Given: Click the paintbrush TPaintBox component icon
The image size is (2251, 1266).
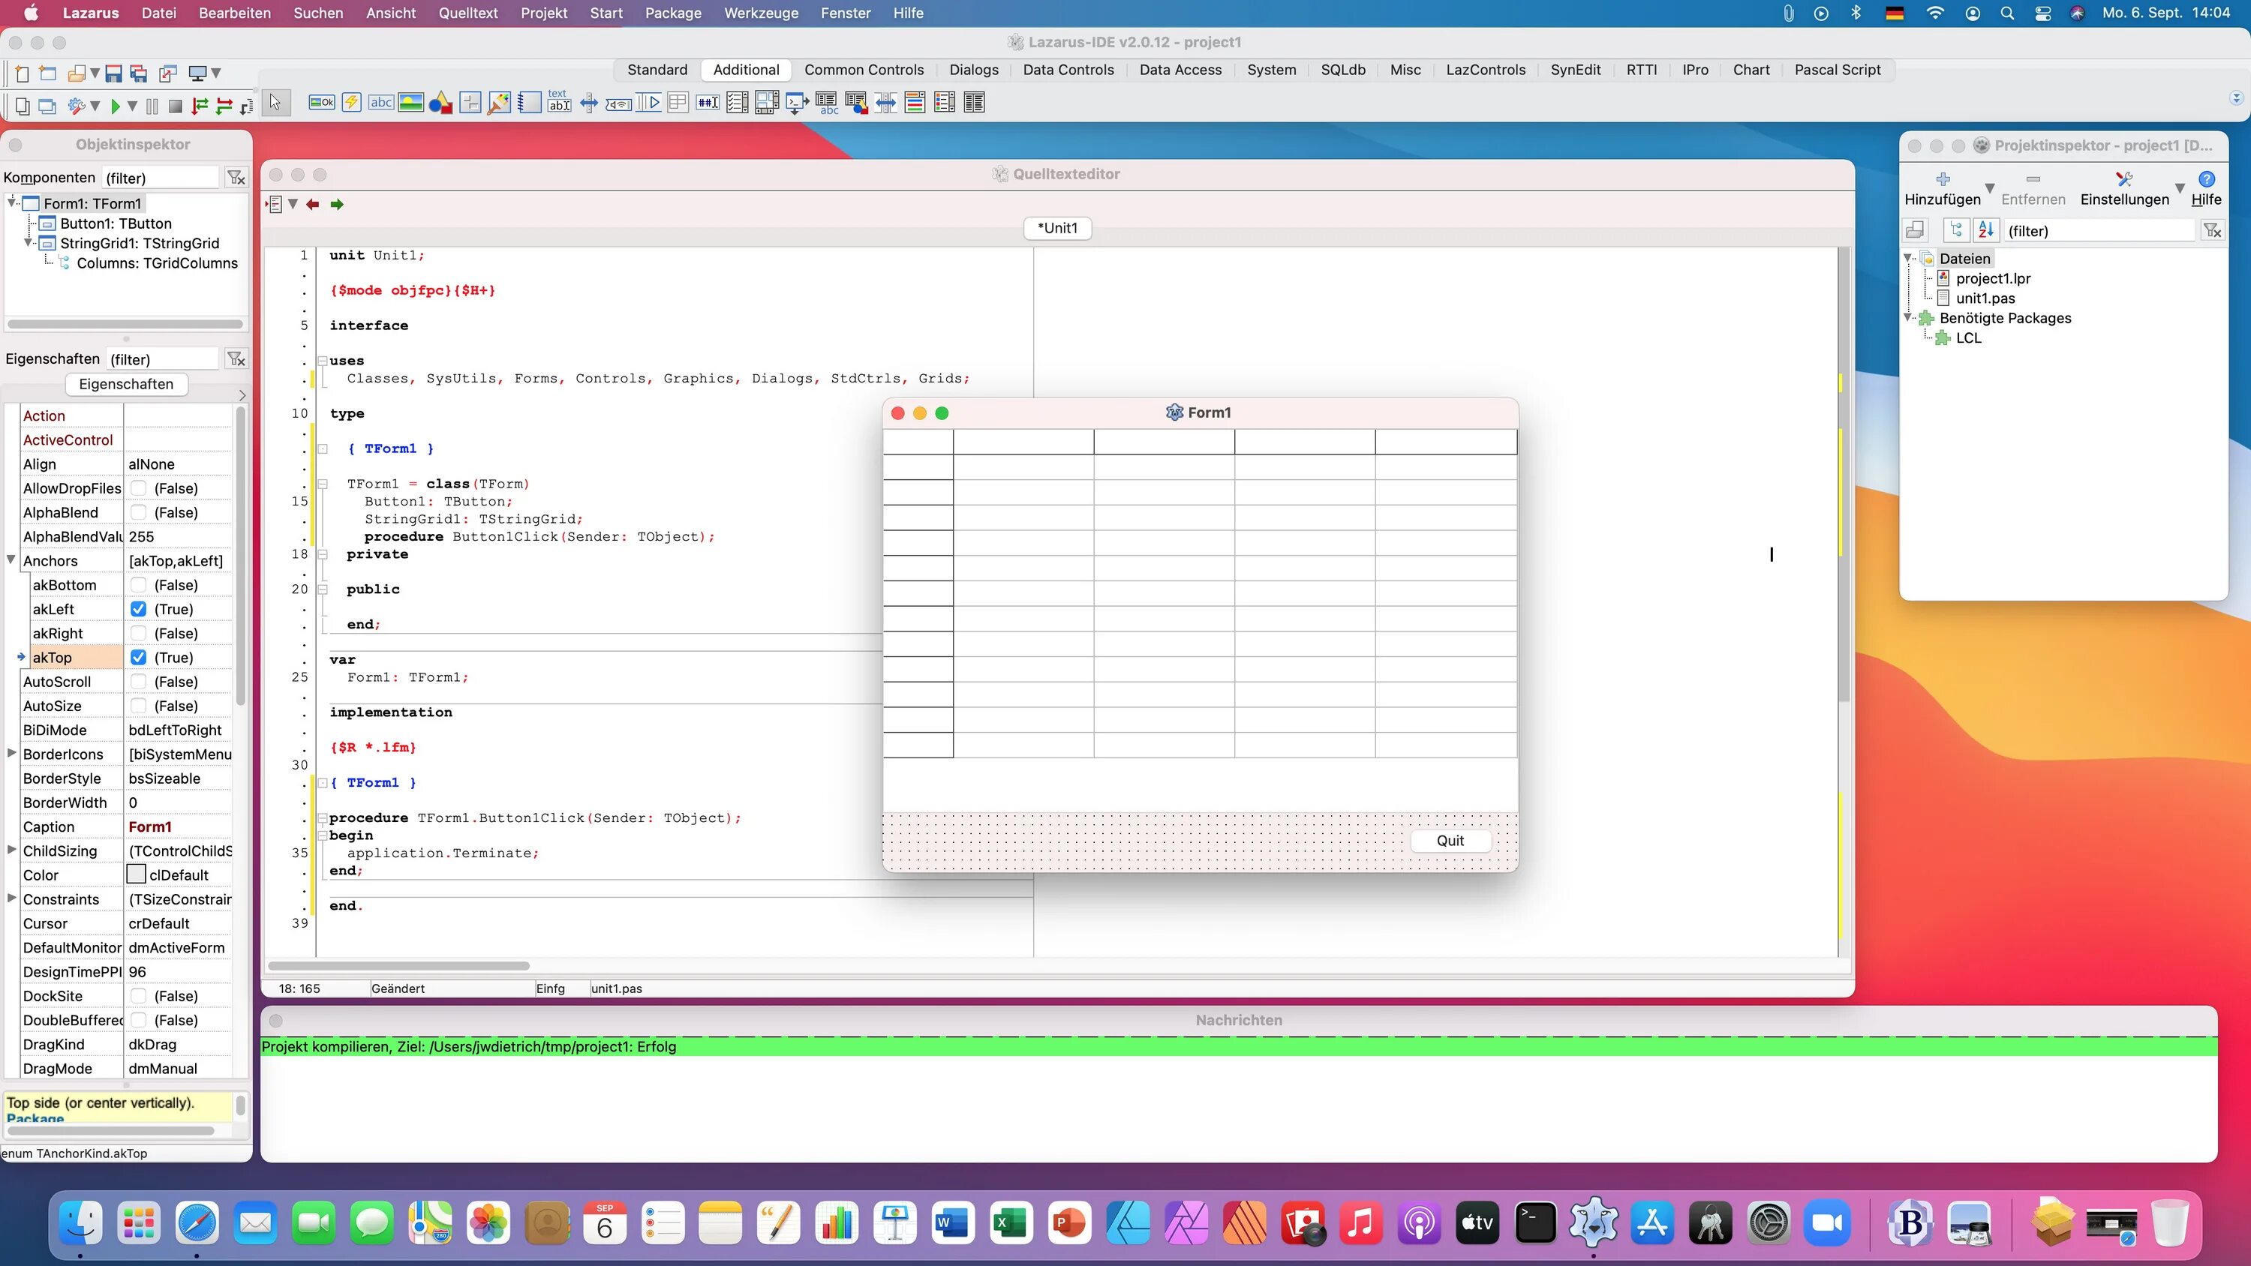Looking at the screenshot, I should pyautogui.click(x=499, y=103).
